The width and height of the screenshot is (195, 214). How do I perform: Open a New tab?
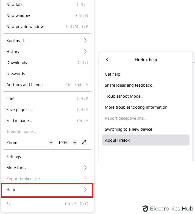pyautogui.click(x=14, y=5)
